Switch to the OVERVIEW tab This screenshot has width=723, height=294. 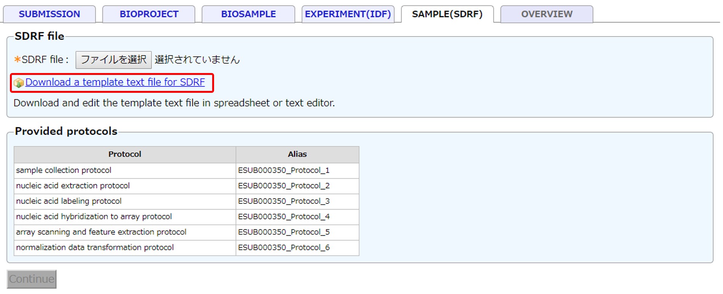point(547,14)
